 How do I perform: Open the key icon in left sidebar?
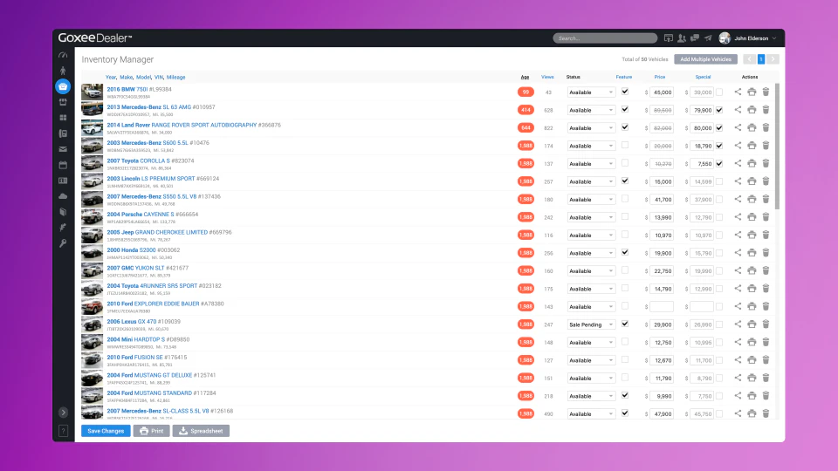(x=63, y=243)
